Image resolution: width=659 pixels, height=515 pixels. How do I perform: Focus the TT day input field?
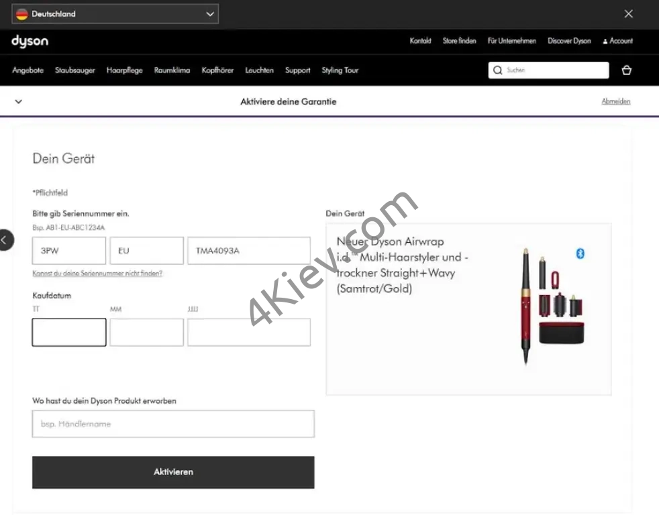tap(69, 333)
